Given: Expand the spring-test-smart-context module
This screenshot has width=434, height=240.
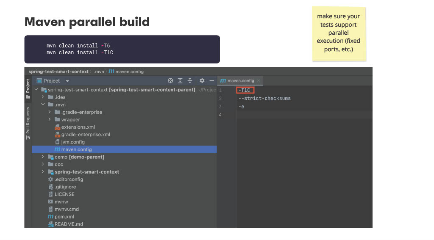Looking at the screenshot, I should pos(43,172).
